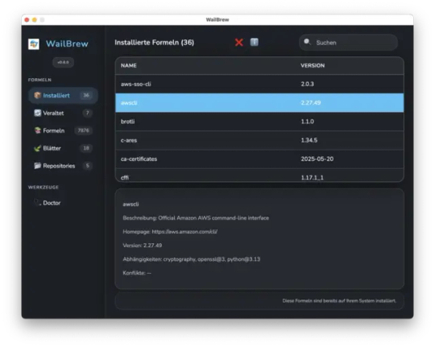The width and height of the screenshot is (435, 347).
Task: Click the 7 count badge on Veraltet
Action: 87,113
